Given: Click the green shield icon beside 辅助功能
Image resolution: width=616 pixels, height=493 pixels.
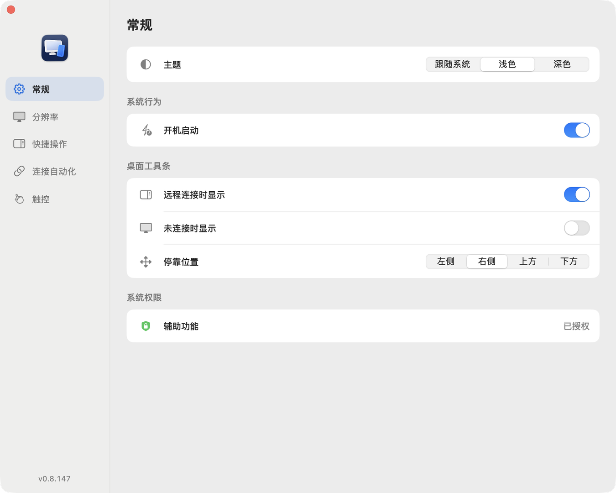Looking at the screenshot, I should pos(146,326).
